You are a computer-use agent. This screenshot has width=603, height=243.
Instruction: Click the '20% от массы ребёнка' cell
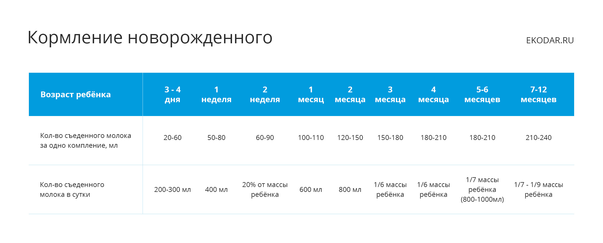pyautogui.click(x=265, y=190)
